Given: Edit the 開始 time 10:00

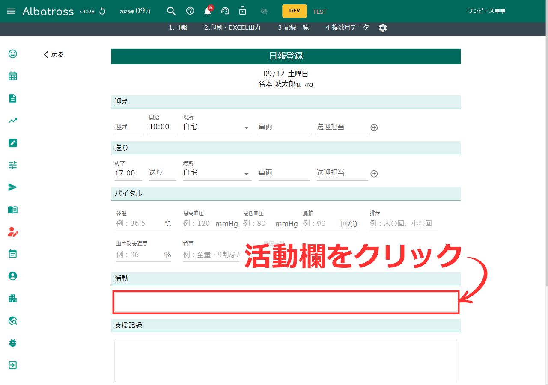Looking at the screenshot, I should click(163, 127).
